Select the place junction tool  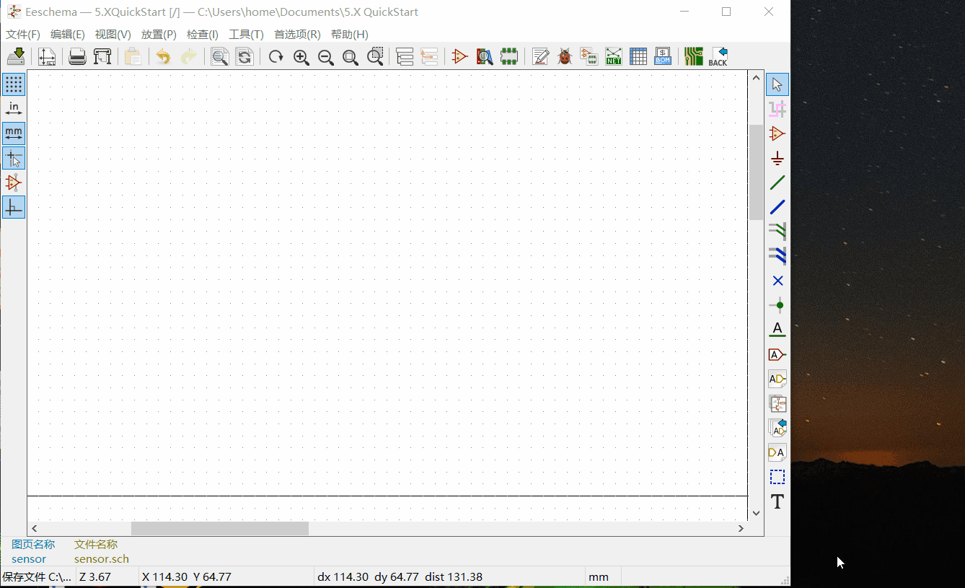pos(777,305)
